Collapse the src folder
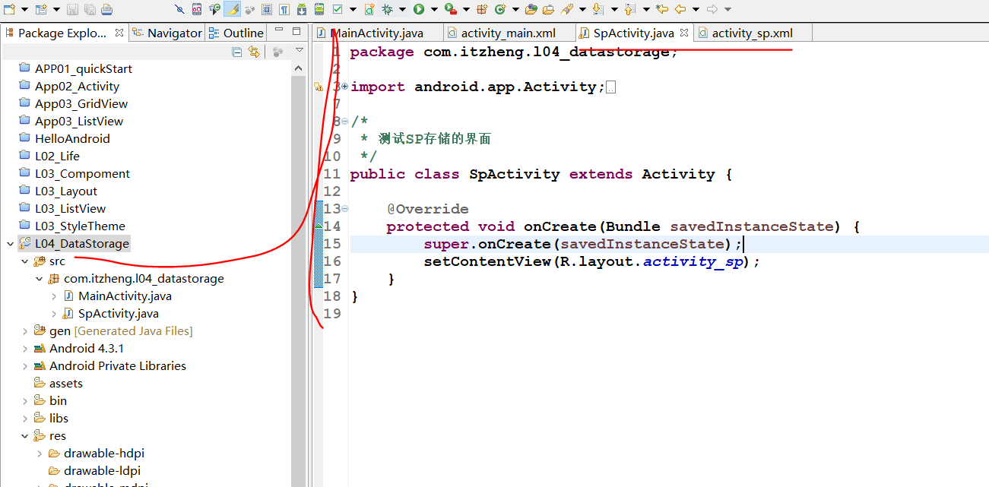The width and height of the screenshot is (989, 487). point(25,261)
